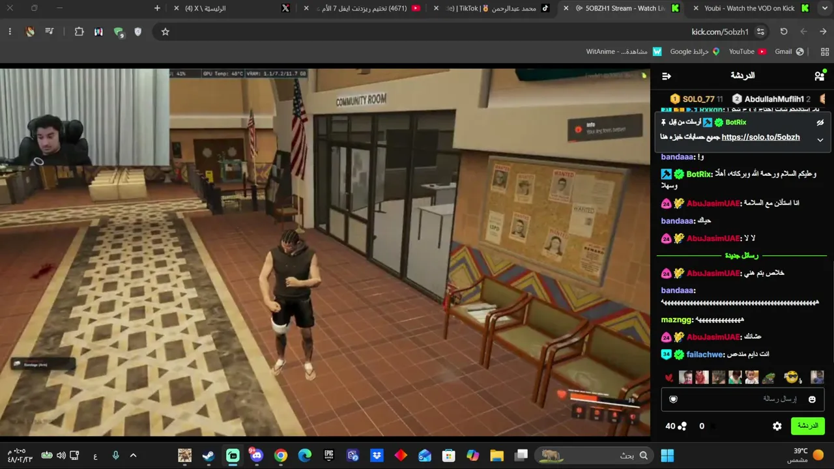Screen dimensions: 834x469
Task: Open Microsoft Edge from the taskbar
Action: (305, 455)
